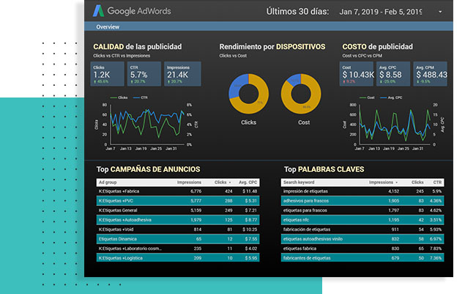The height and width of the screenshot is (294, 465).
Task: Click the CTR 5.7% scorecard
Action: [x=144, y=74]
